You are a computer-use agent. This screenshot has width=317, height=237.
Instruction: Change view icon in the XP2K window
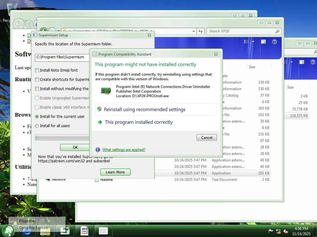tap(246, 42)
